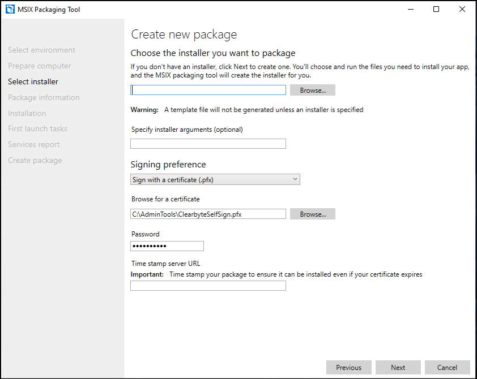Click the installer arguments text field
The width and height of the screenshot is (477, 379).
click(208, 144)
